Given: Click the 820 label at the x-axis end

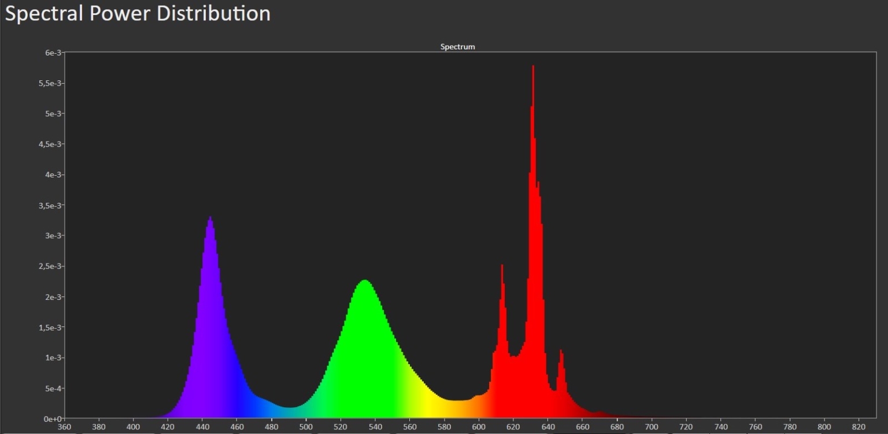Looking at the screenshot, I should click(x=859, y=426).
